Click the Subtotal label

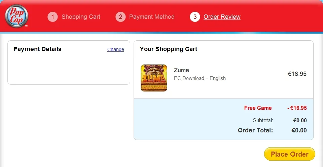[263, 120]
